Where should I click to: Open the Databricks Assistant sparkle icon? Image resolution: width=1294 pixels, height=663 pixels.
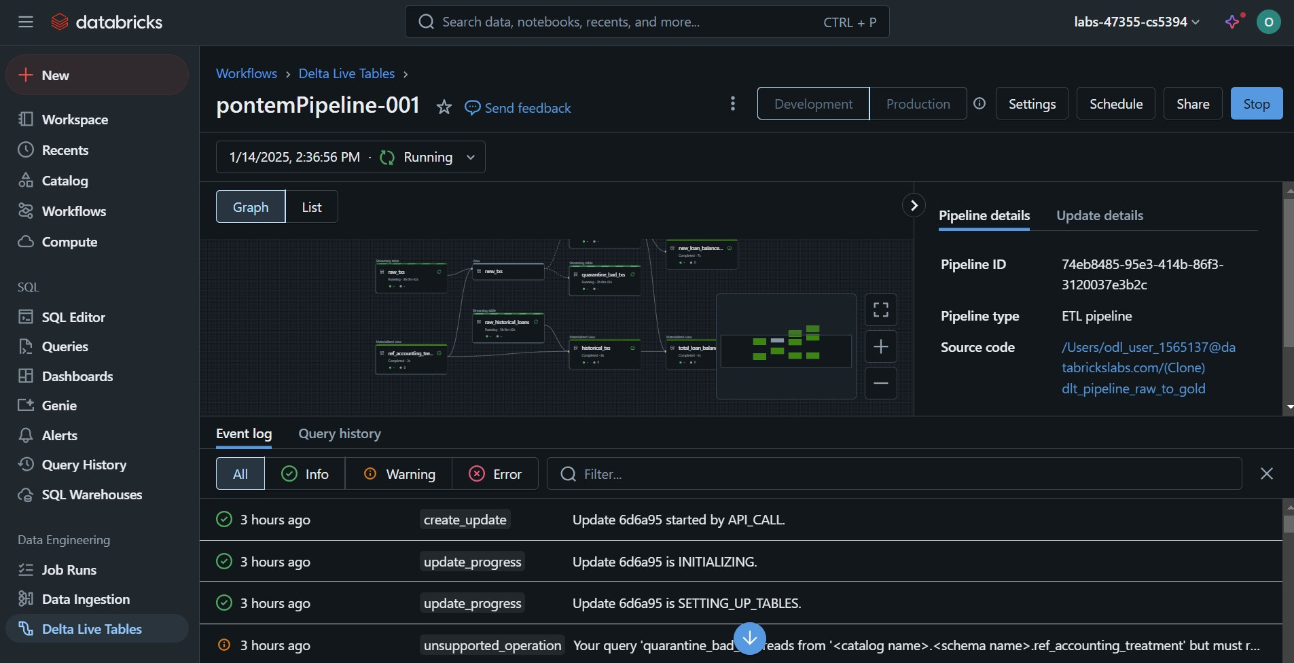point(1233,22)
